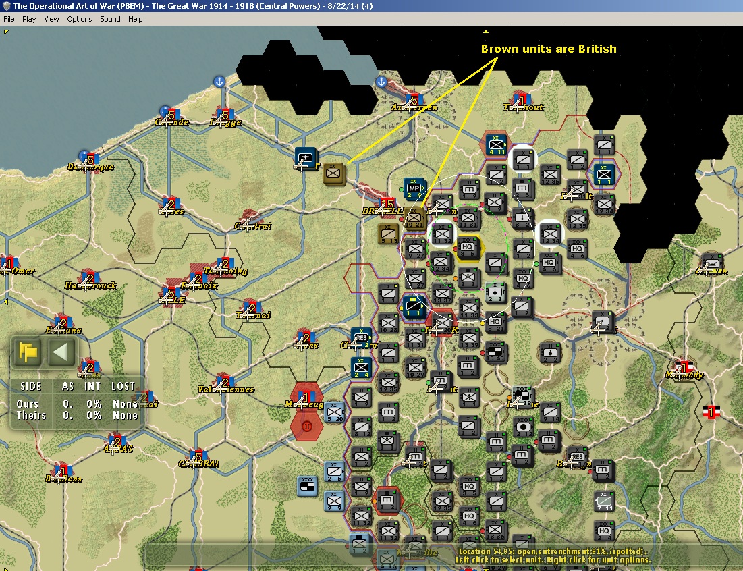
Task: Select the brown British infantry unit near the airfield
Action: [333, 173]
